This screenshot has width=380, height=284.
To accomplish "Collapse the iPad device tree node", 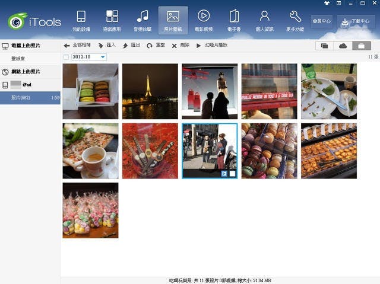I will [5, 85].
